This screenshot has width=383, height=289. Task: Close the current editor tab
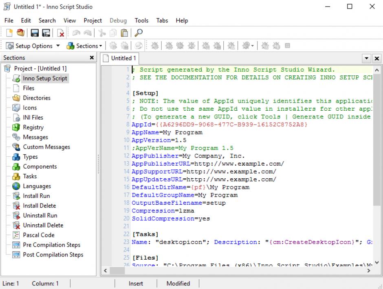click(x=376, y=58)
